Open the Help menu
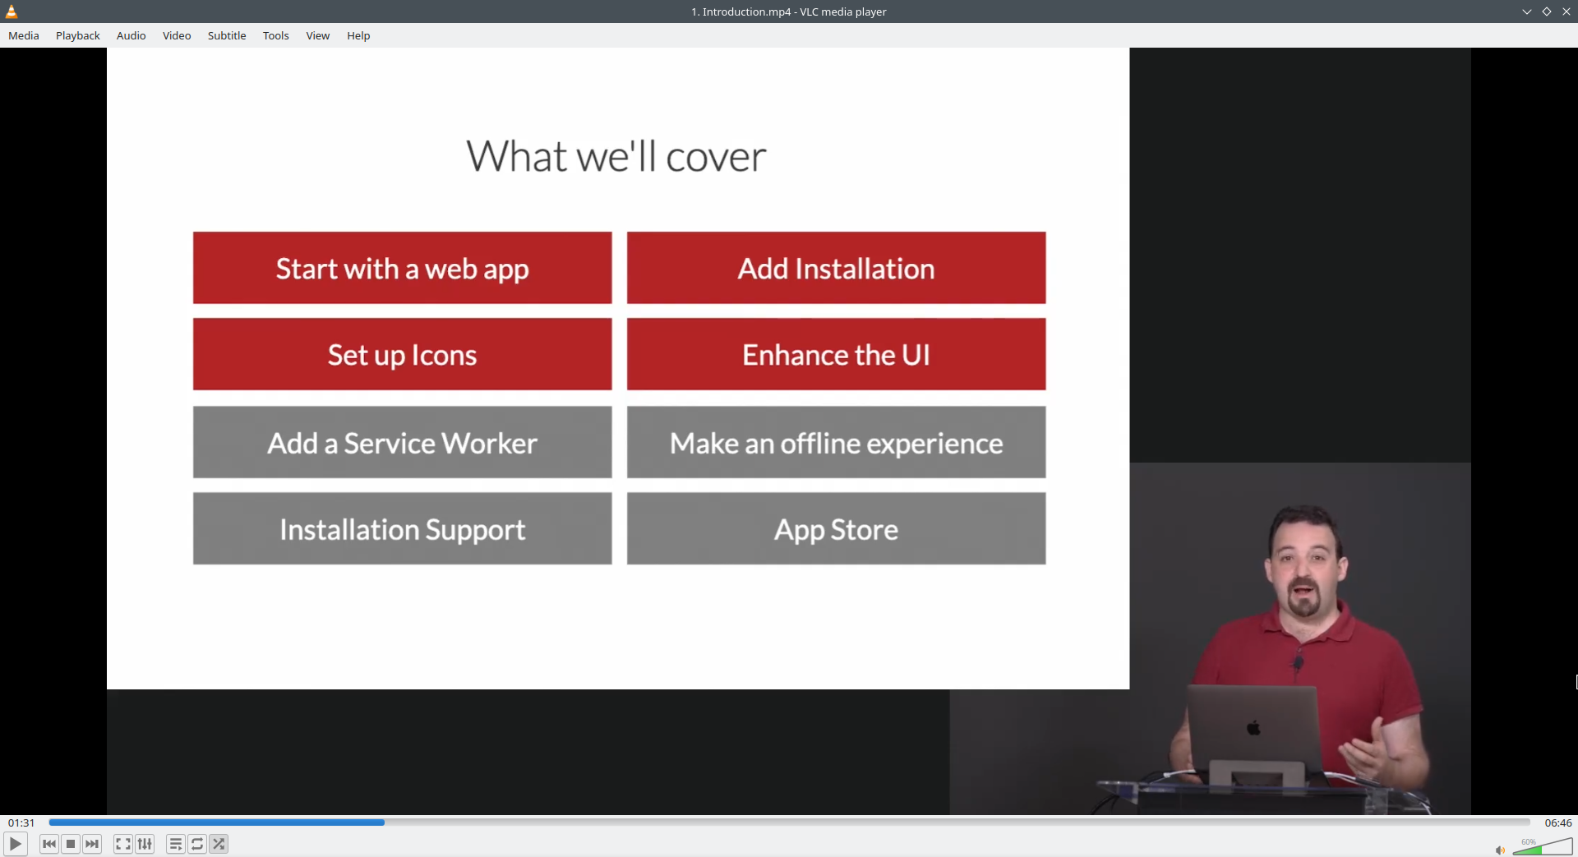The height and width of the screenshot is (857, 1578). pos(358,35)
